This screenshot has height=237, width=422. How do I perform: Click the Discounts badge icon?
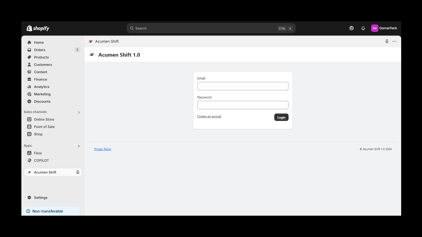(29, 101)
